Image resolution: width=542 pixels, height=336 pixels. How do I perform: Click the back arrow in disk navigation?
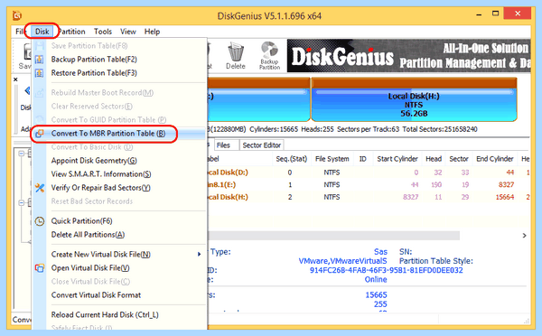(x=27, y=91)
